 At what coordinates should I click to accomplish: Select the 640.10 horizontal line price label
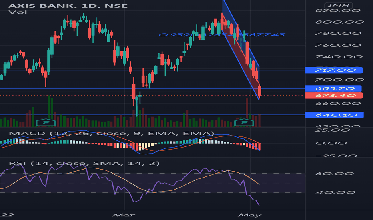334,115
